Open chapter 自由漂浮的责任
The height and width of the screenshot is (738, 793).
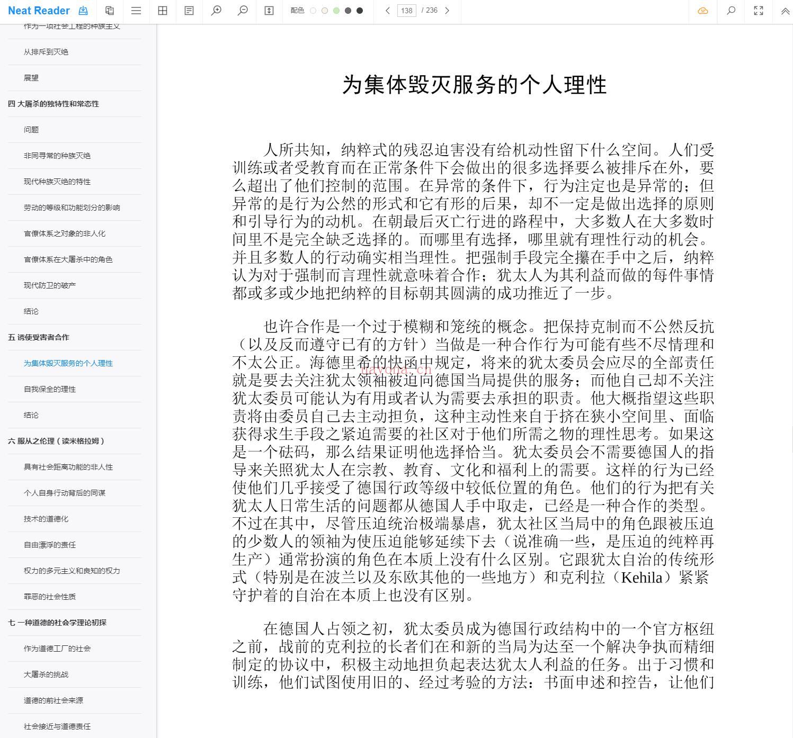click(x=50, y=545)
